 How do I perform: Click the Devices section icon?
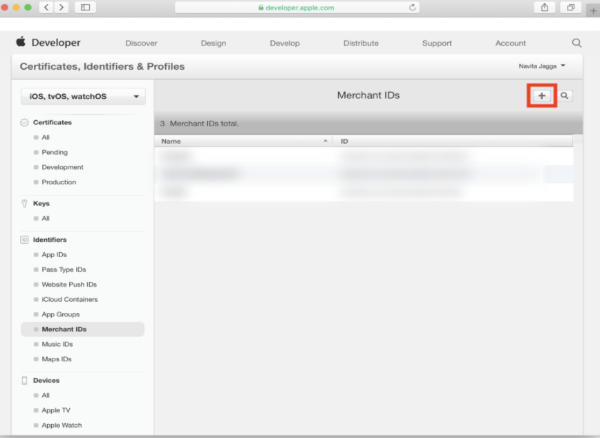(x=24, y=380)
